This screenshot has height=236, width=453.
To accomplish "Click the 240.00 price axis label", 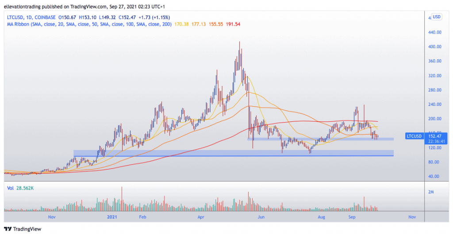I will coord(434,104).
